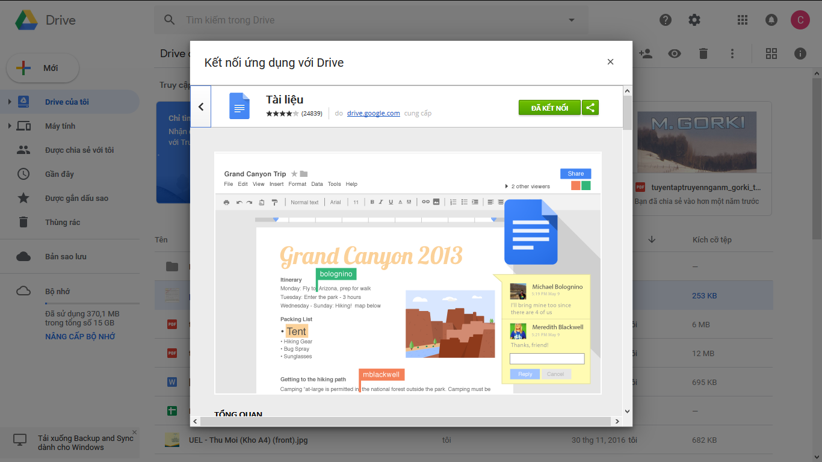This screenshot has height=462, width=822.
Task: Select Máy tính
Action: 70,126
